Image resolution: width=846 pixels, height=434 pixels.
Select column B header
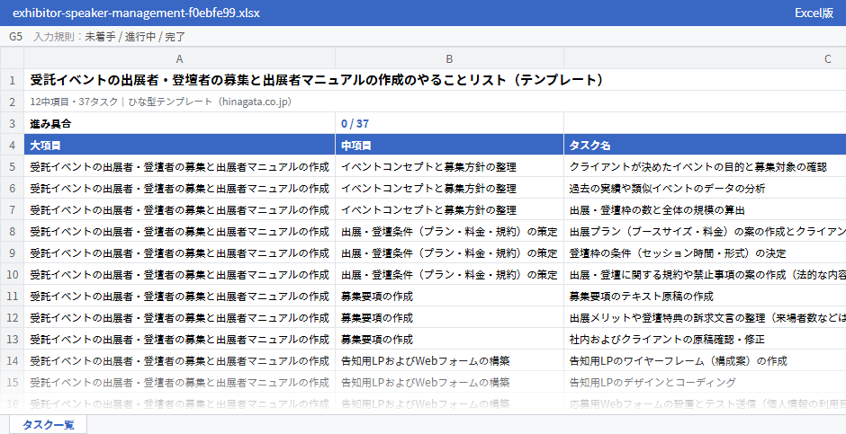point(449,58)
